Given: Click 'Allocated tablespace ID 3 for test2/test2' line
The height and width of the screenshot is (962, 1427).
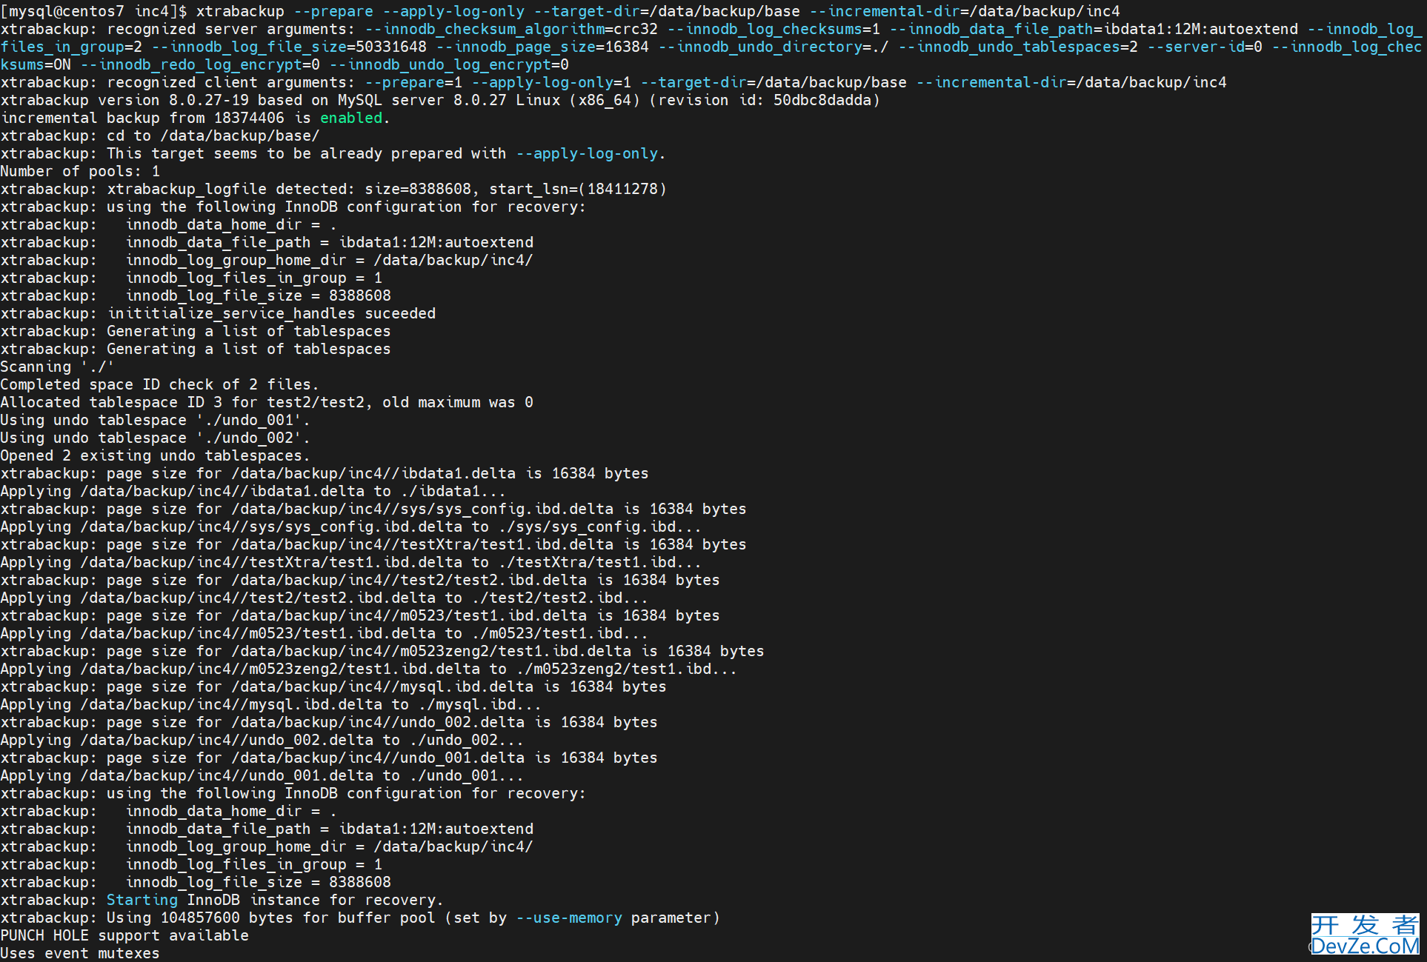Looking at the screenshot, I should (x=267, y=402).
